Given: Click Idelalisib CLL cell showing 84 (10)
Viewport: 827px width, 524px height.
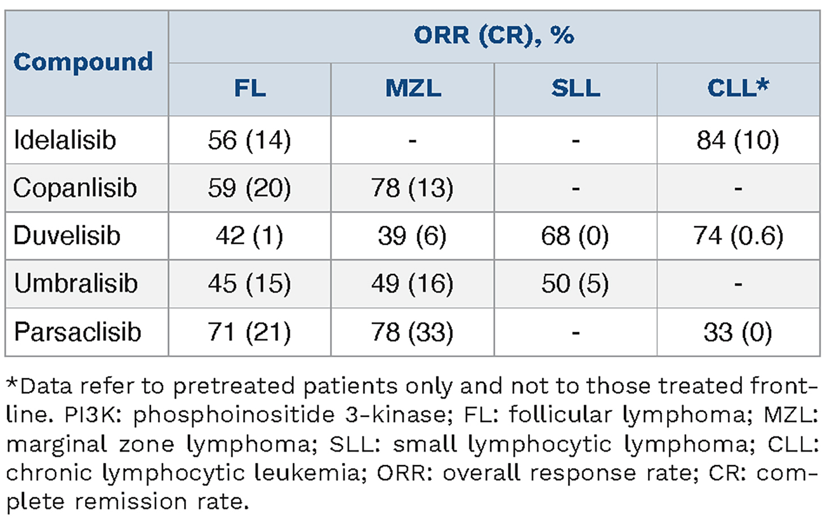Looking at the screenshot, I should click(x=738, y=140).
